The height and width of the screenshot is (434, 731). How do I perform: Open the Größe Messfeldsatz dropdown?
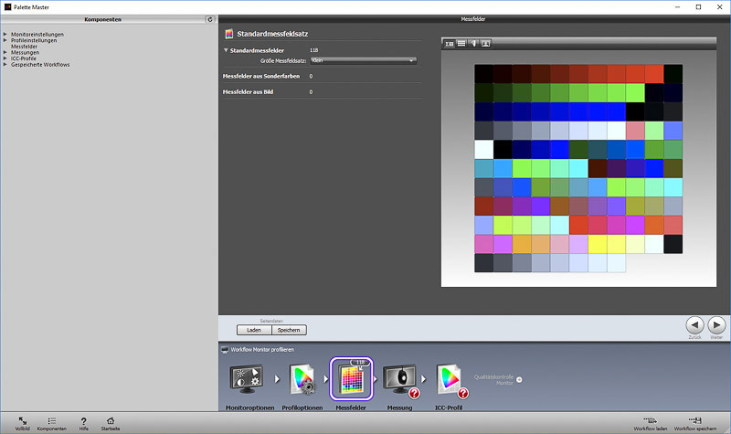(363, 60)
